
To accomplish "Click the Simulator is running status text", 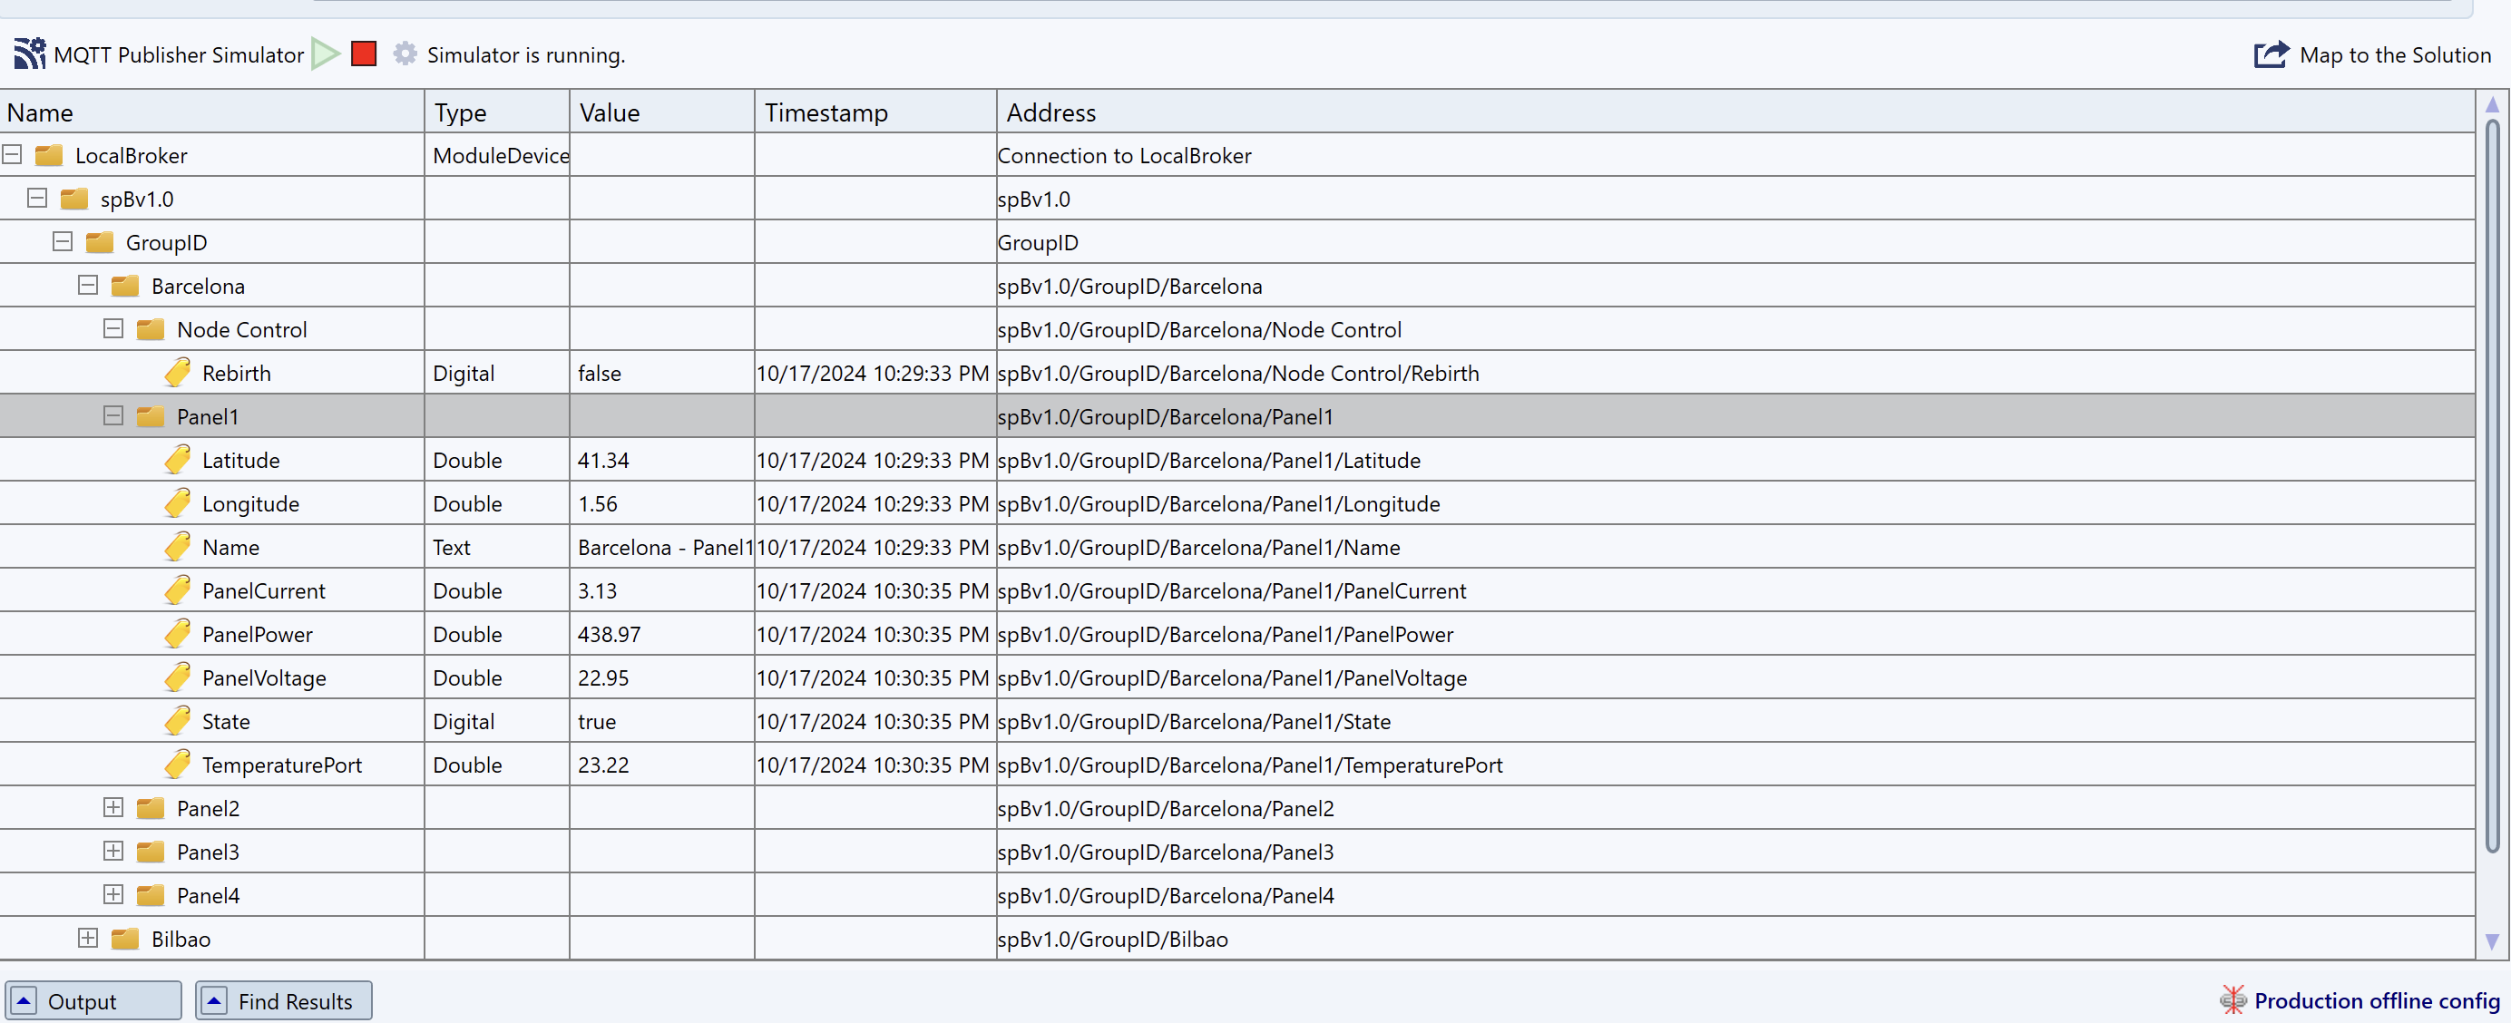I will tap(526, 55).
